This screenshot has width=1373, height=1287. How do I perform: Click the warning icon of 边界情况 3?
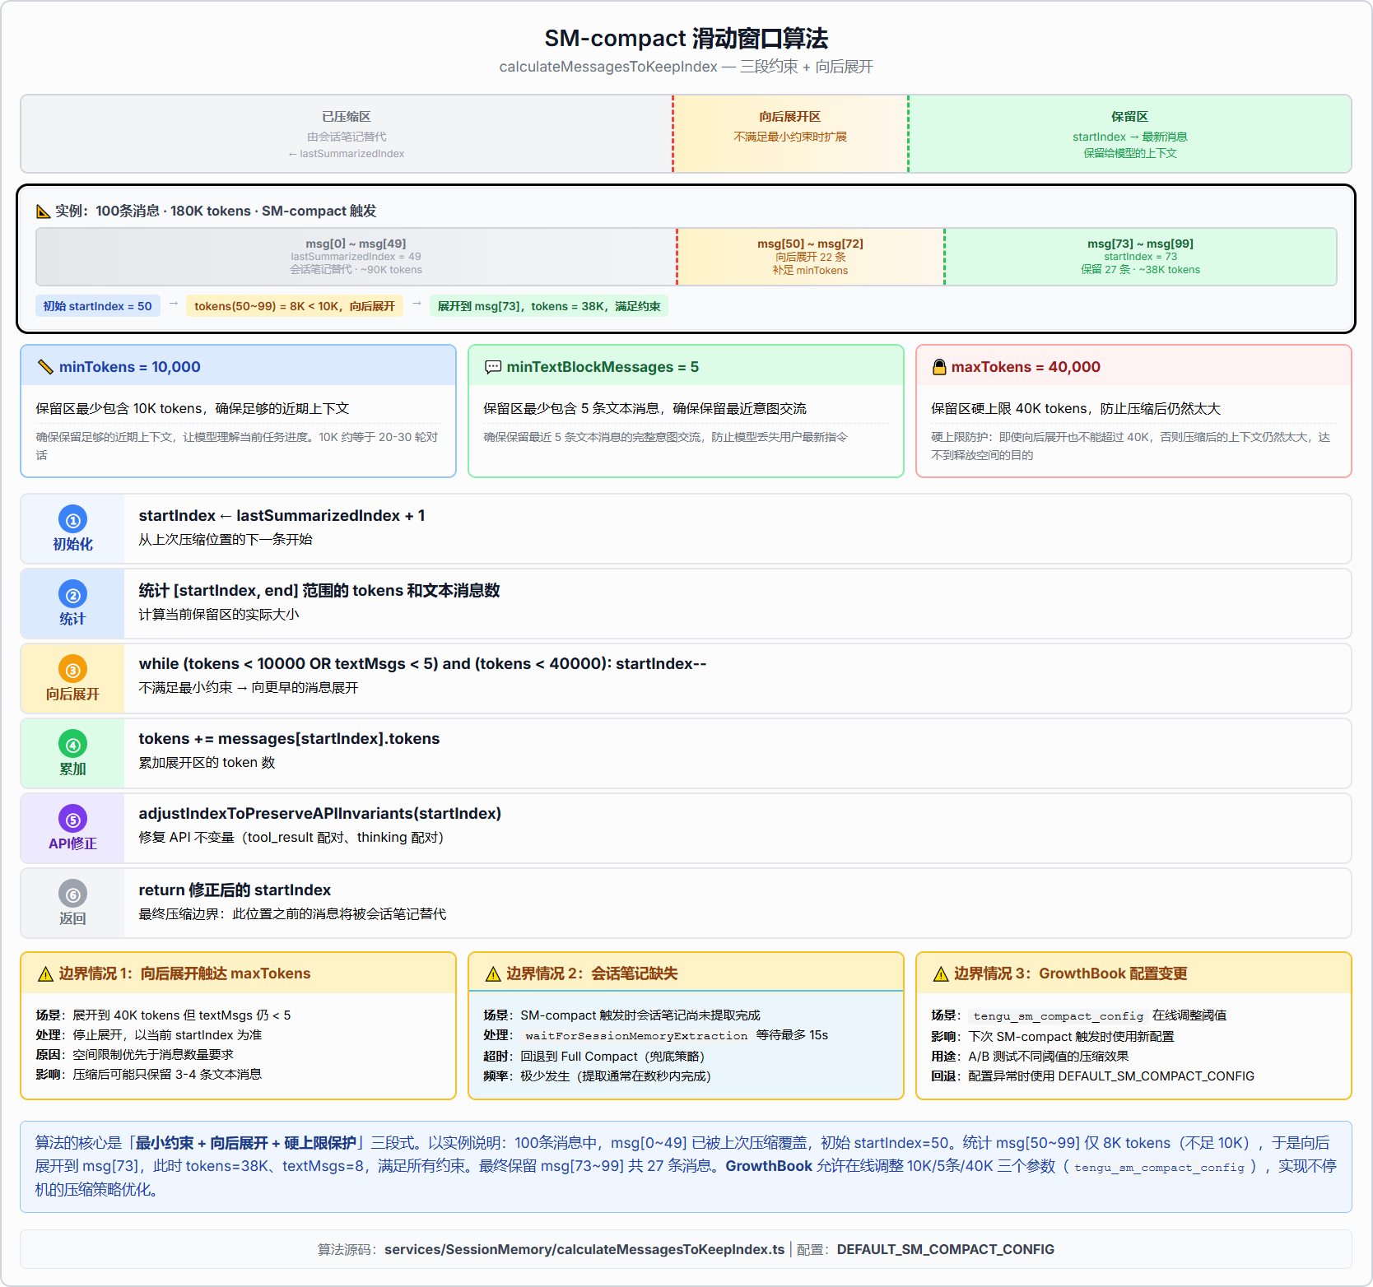(941, 974)
